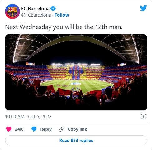Click the FC Barcelona crest avatar
This screenshot has width=152, height=150.
[12, 12]
